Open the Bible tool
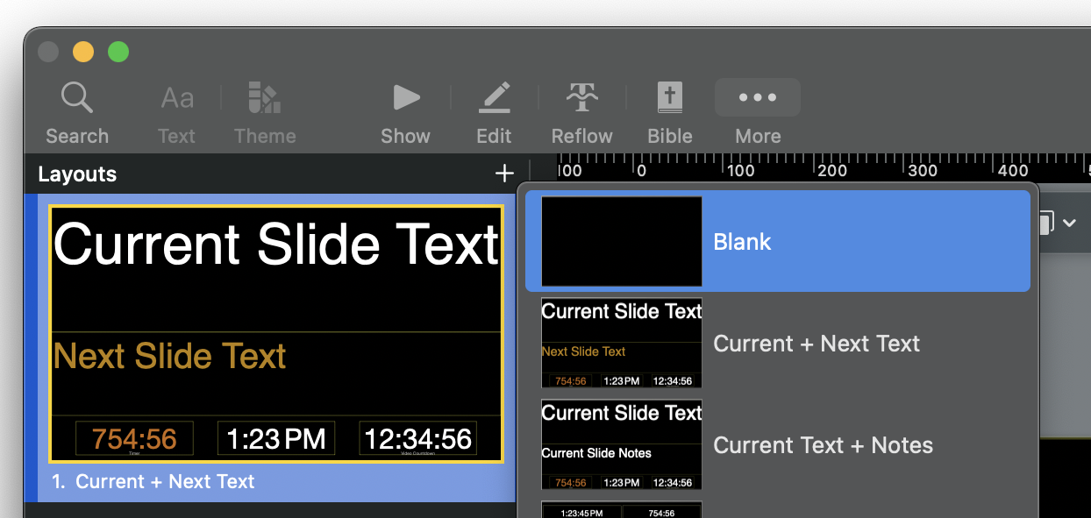The image size is (1091, 518). 670,98
